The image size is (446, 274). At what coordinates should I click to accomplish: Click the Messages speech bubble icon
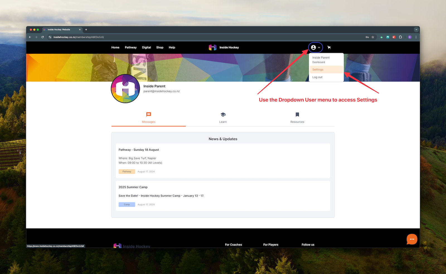(x=149, y=114)
